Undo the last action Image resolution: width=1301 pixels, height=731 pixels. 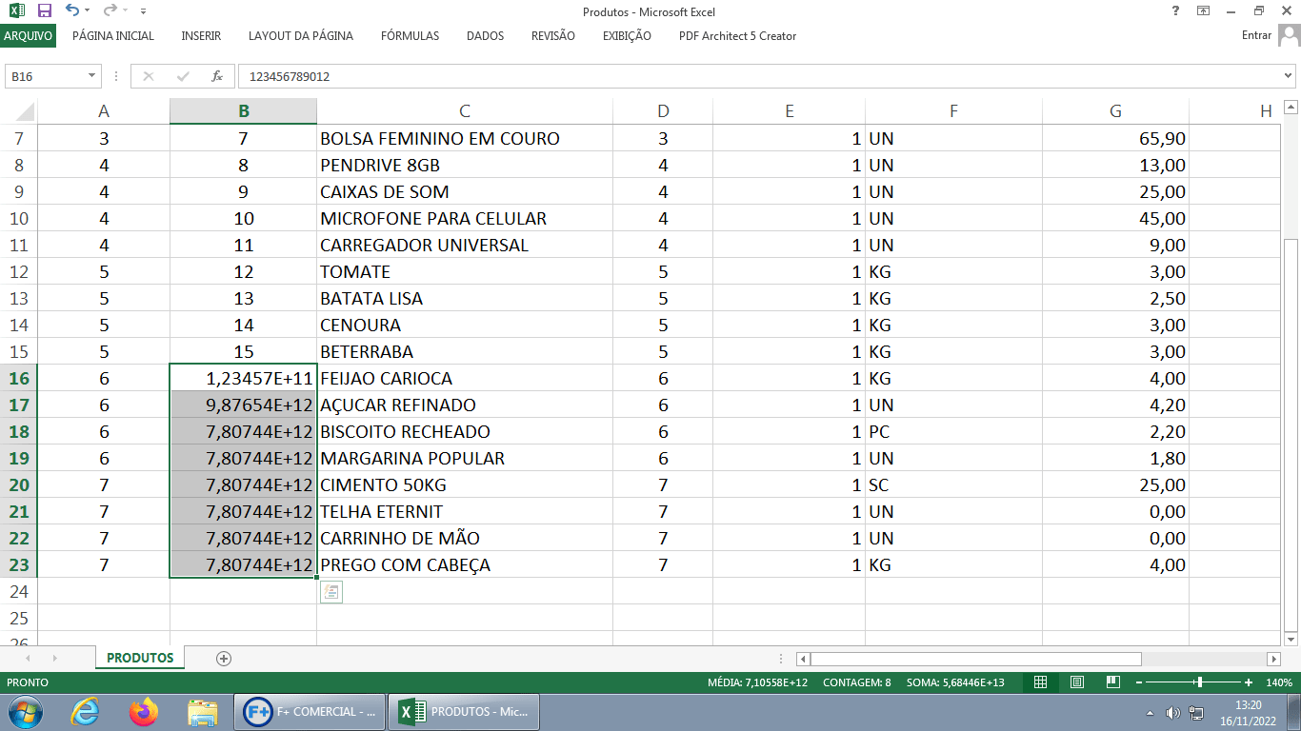click(72, 11)
